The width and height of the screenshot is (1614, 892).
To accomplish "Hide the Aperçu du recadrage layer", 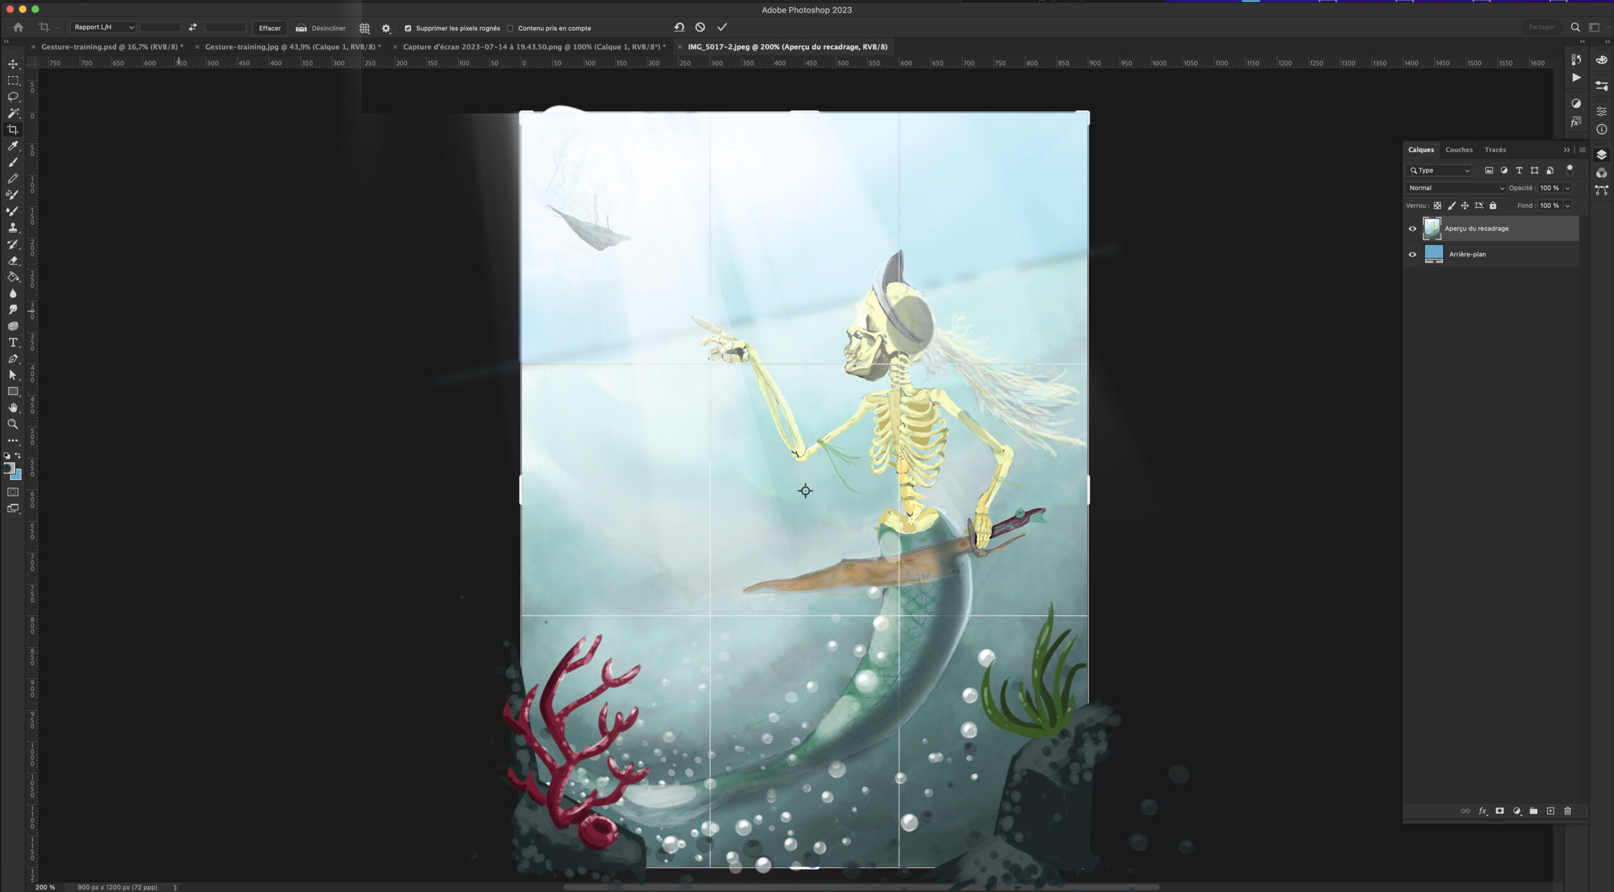I will click(1412, 229).
